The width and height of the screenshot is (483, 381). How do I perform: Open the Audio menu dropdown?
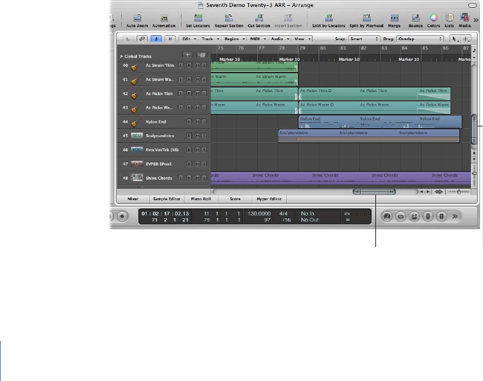point(280,39)
